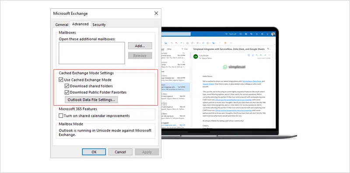Click the Outlook search box on laptop
Screen dimensions: 350x173
coord(176,34)
